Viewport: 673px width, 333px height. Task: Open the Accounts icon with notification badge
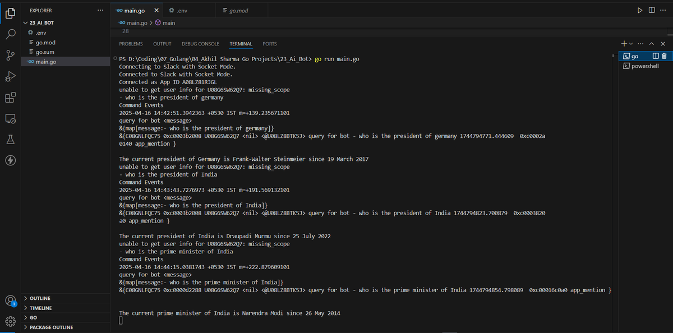[10, 300]
